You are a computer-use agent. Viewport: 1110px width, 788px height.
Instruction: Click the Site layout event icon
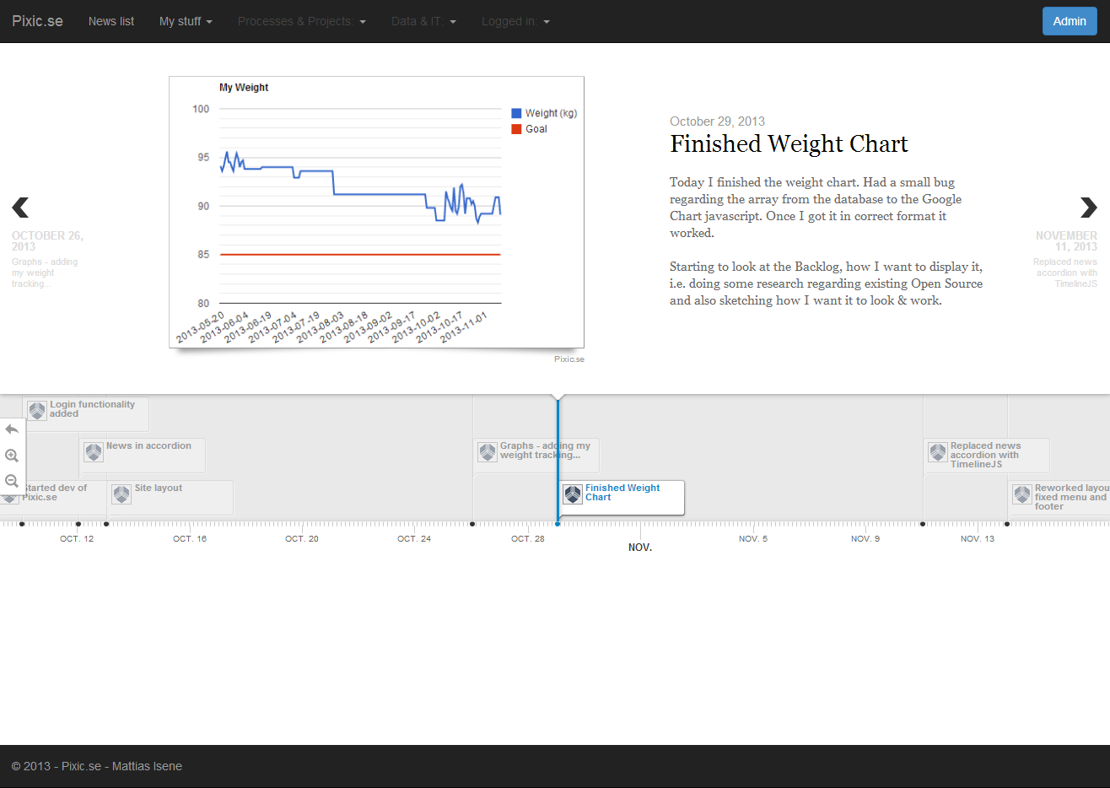pos(121,494)
